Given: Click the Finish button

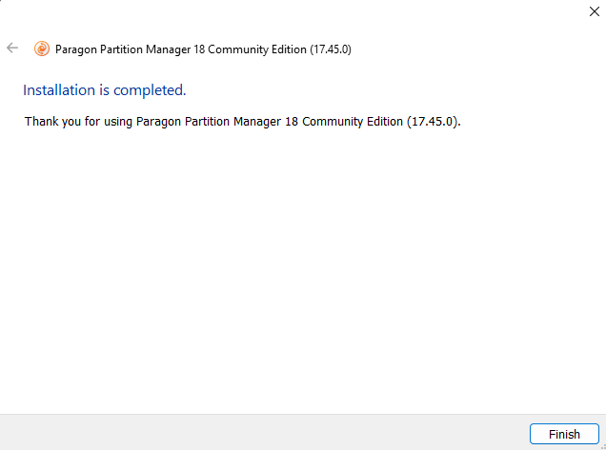Looking at the screenshot, I should click(564, 434).
